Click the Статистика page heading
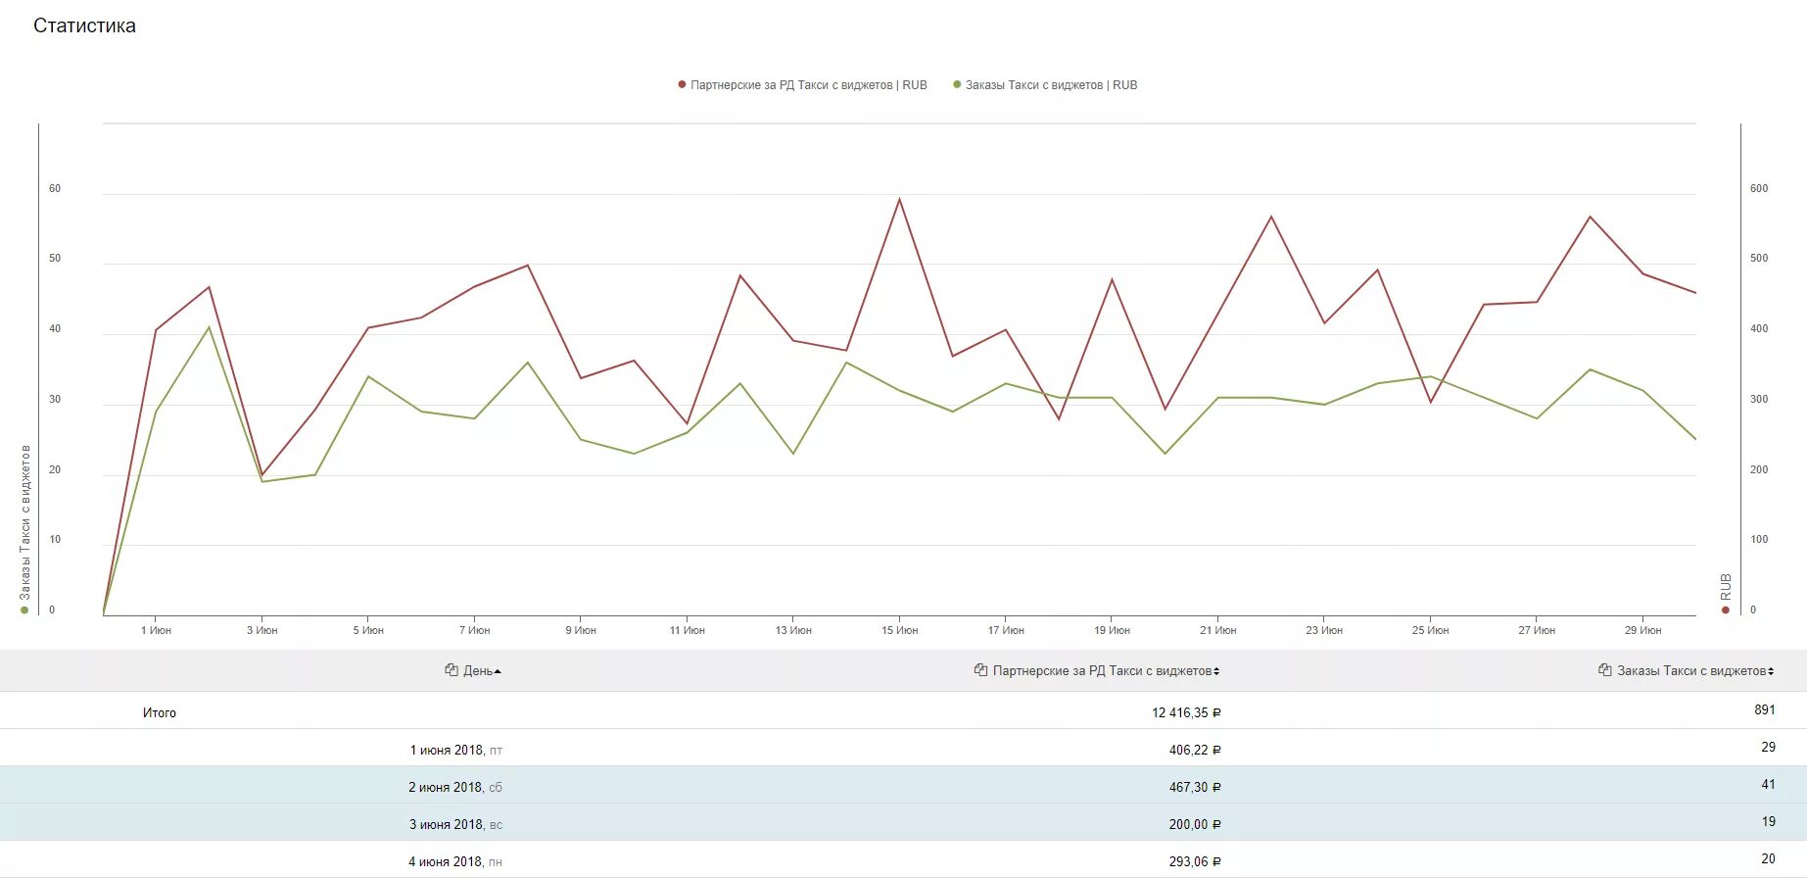Screen dimensions: 1807x878 pyautogui.click(x=84, y=26)
